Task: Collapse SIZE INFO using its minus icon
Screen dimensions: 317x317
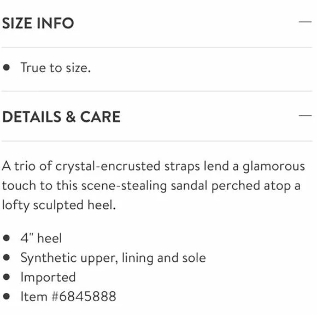Action: coord(305,22)
